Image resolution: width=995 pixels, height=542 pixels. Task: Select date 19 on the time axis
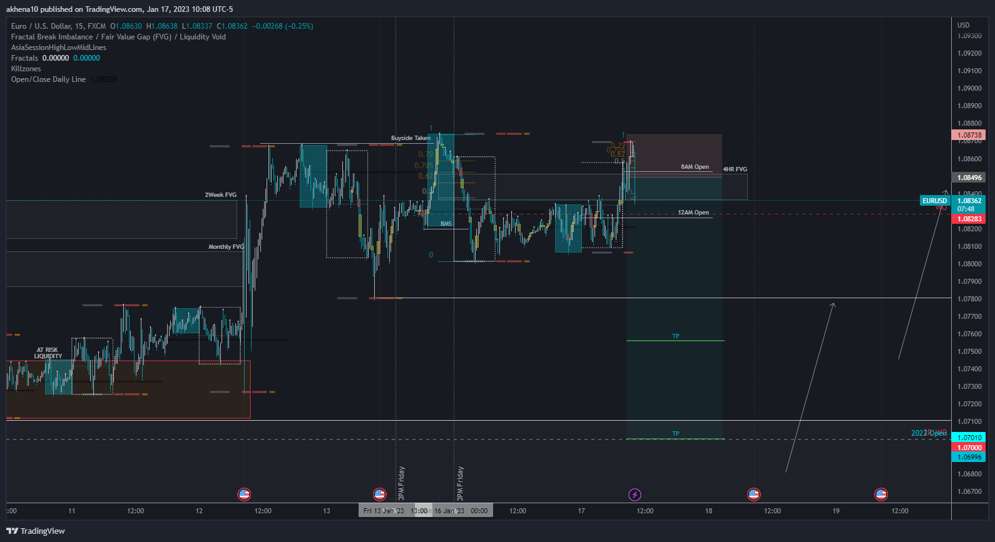point(836,511)
